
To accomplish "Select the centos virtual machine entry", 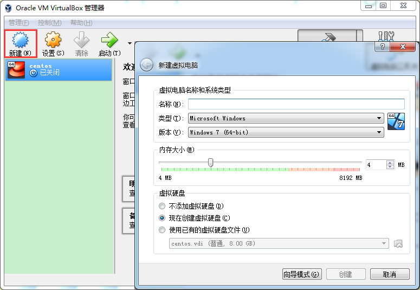I will (x=59, y=70).
